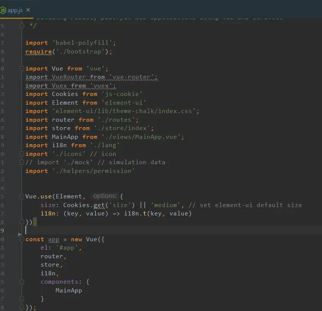Click fold end marker at components closing brace
The image size is (322, 311).
point(22,299)
